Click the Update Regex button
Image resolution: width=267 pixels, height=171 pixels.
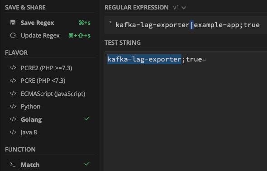coord(50,35)
